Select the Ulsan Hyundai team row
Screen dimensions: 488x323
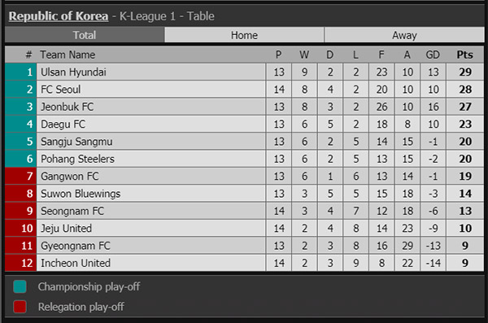244,72
